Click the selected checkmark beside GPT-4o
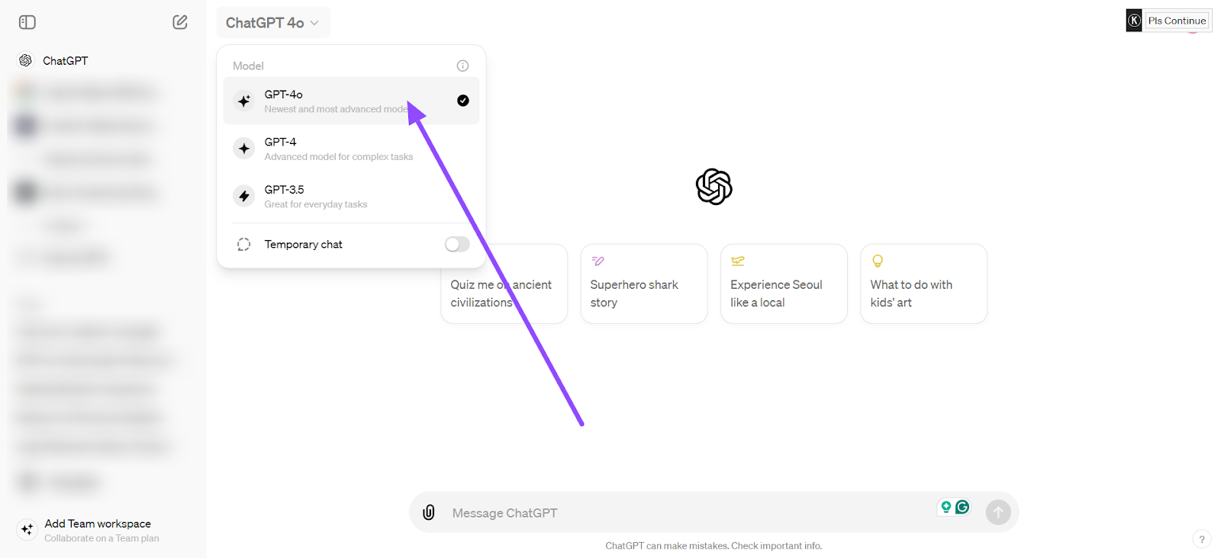This screenshot has width=1221, height=558. pos(463,101)
